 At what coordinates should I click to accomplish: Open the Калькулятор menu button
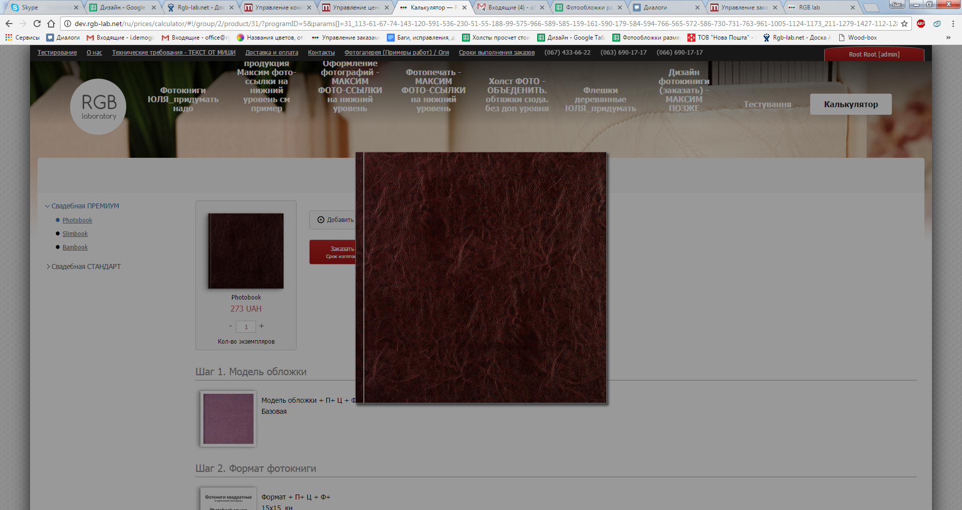851,104
